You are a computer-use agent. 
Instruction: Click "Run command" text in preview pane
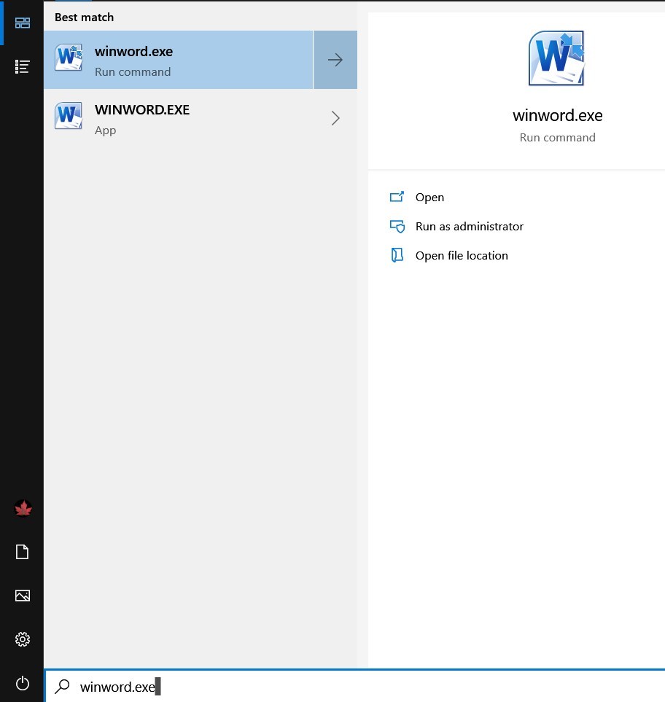pos(558,138)
